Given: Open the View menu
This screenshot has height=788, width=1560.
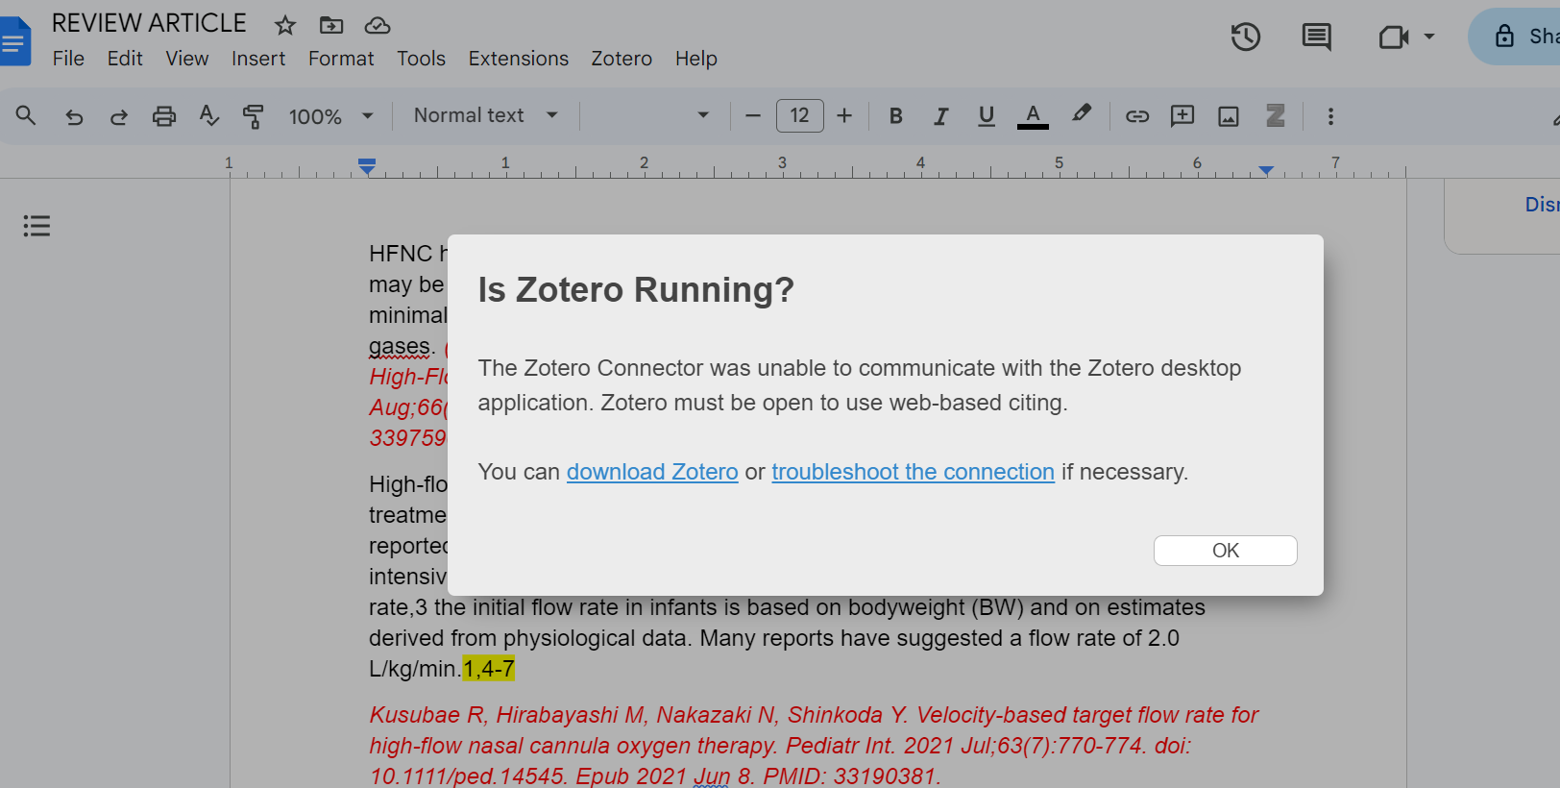Looking at the screenshot, I should tap(187, 59).
